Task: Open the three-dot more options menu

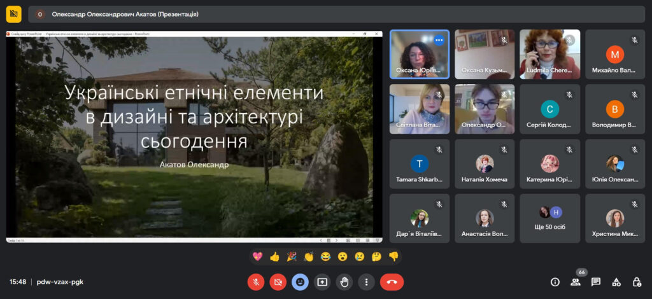Action: pos(366,282)
